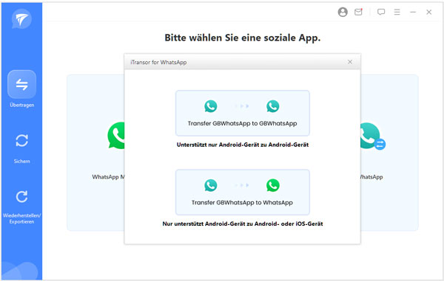The width and height of the screenshot is (444, 281).
Task: Click source GBWhatsApp icon in second option
Action: (x=211, y=185)
